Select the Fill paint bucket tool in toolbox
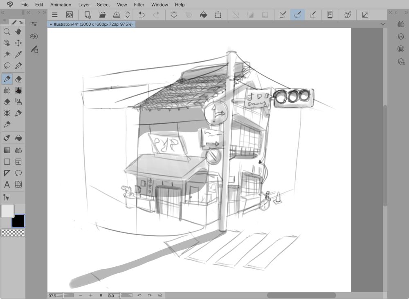The width and height of the screenshot is (409, 299). coord(18,138)
